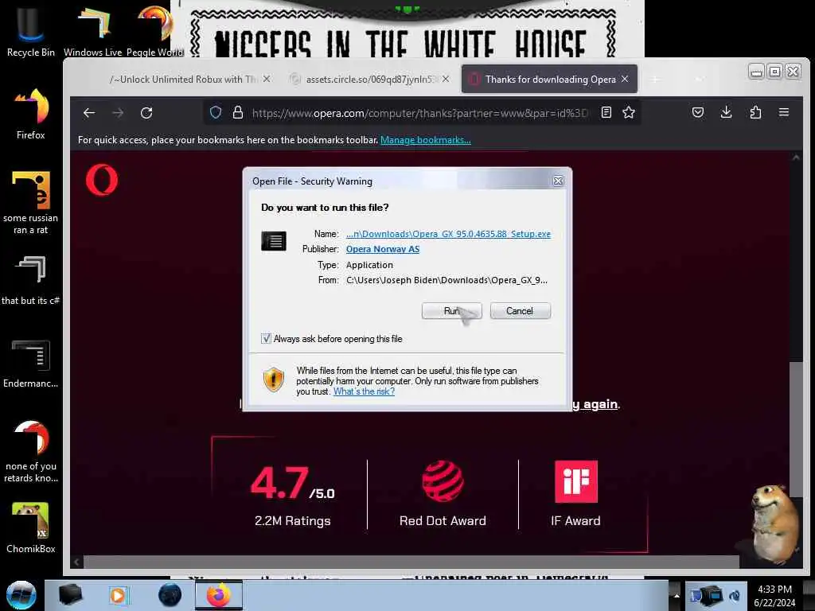Image resolution: width=815 pixels, height=611 pixels.
Task: Select the ChomikBox desktop icon
Action: (x=31, y=528)
